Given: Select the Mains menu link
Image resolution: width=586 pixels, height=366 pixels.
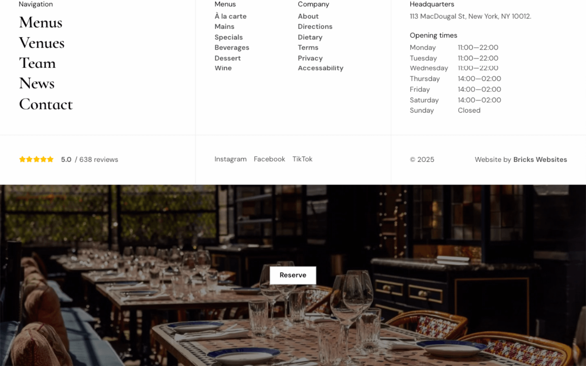Looking at the screenshot, I should click(x=225, y=26).
